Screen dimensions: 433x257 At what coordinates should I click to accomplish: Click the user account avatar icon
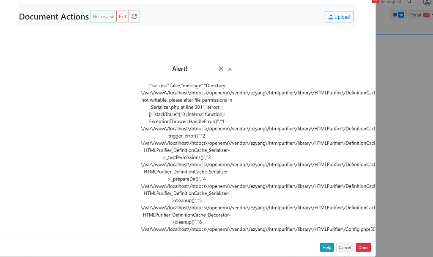click(x=427, y=3)
